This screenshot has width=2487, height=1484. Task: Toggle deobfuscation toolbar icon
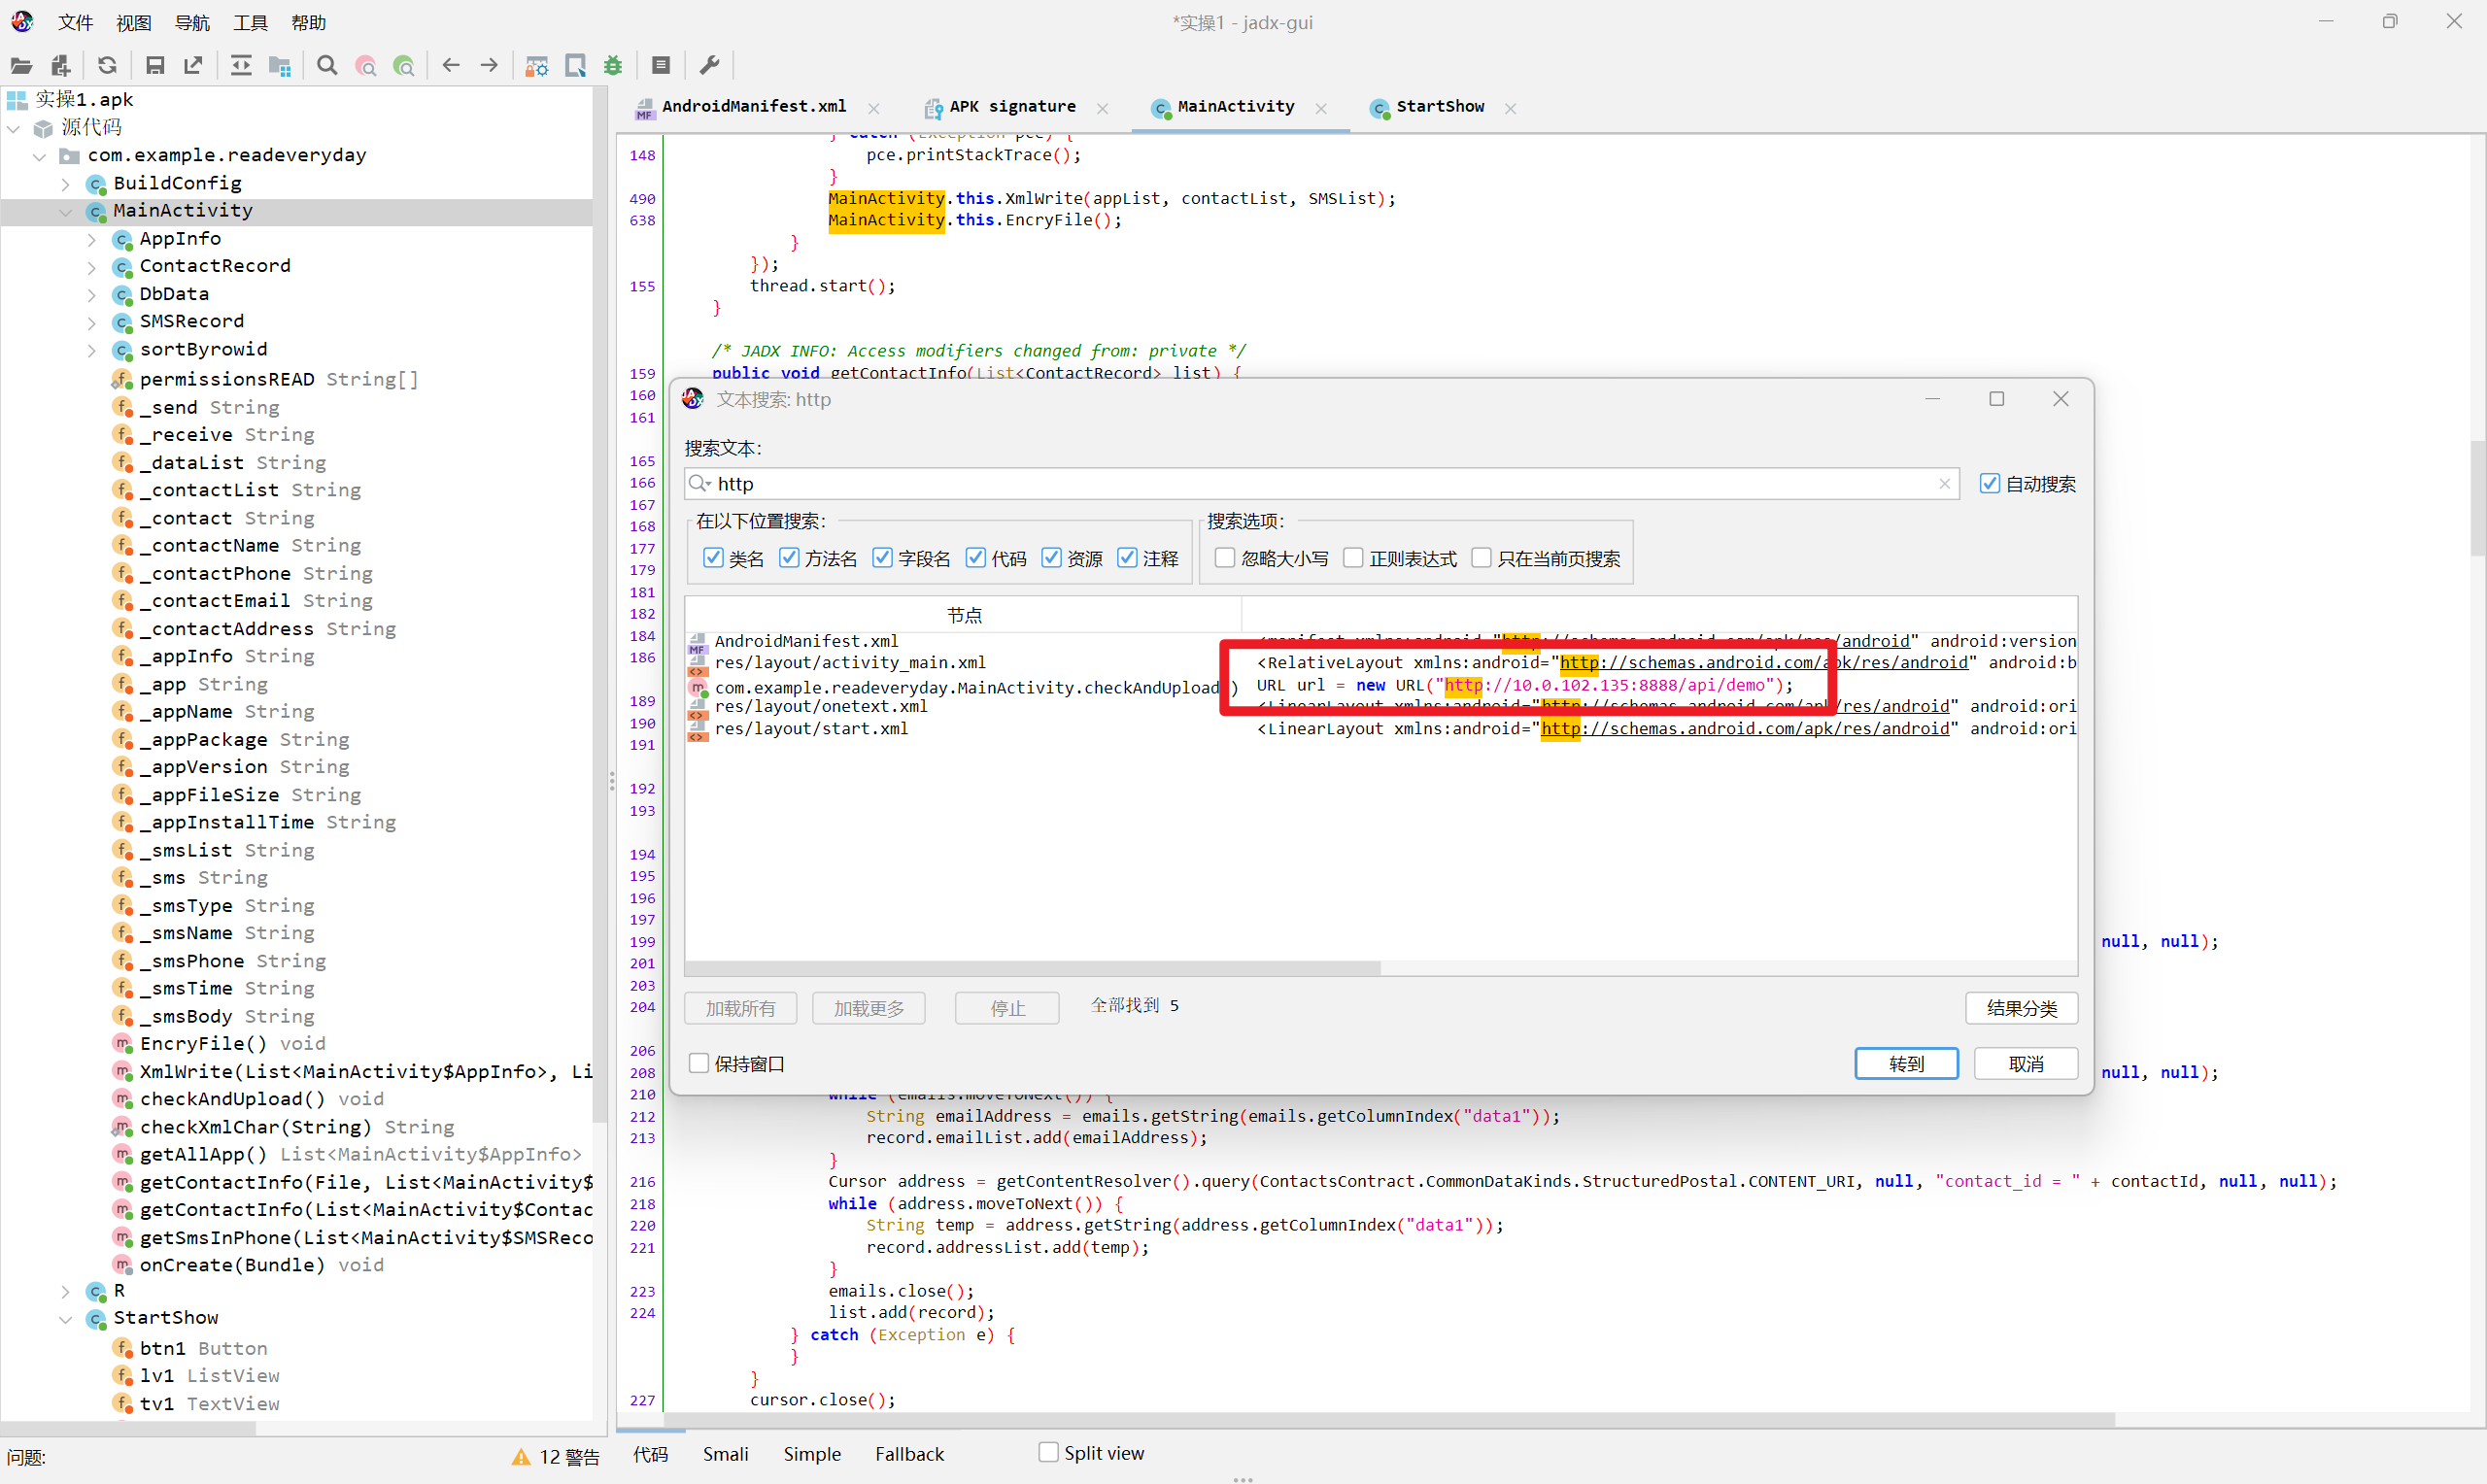[x=537, y=66]
